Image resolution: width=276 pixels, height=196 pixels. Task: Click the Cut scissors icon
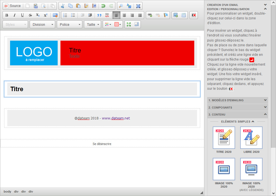point(63,6)
